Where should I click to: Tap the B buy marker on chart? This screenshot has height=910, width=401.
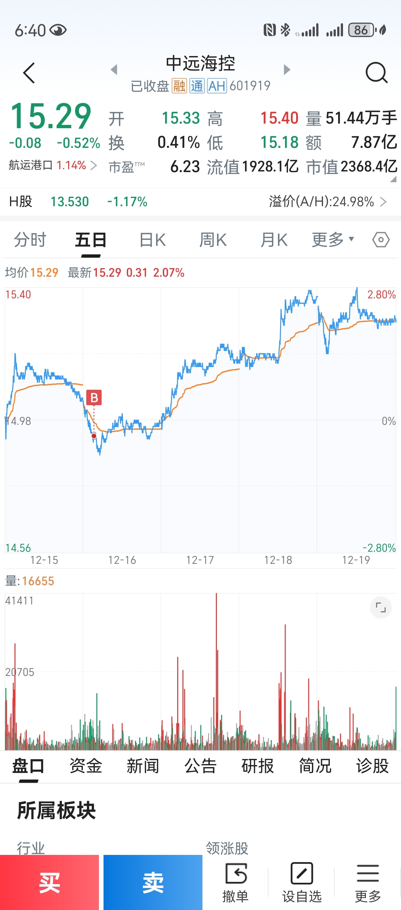(x=94, y=397)
